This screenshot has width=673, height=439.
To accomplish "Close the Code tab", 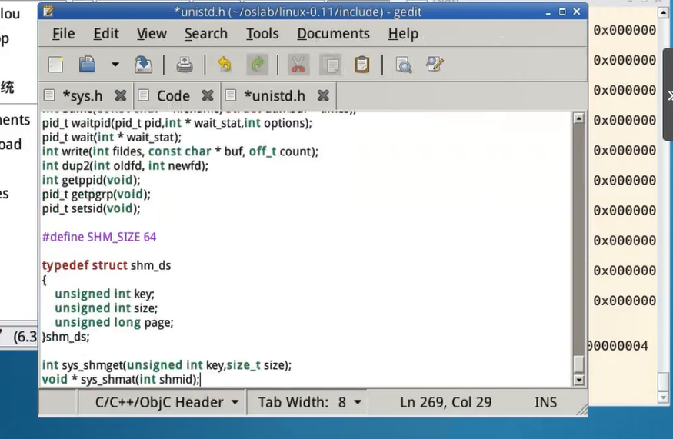I will (208, 96).
